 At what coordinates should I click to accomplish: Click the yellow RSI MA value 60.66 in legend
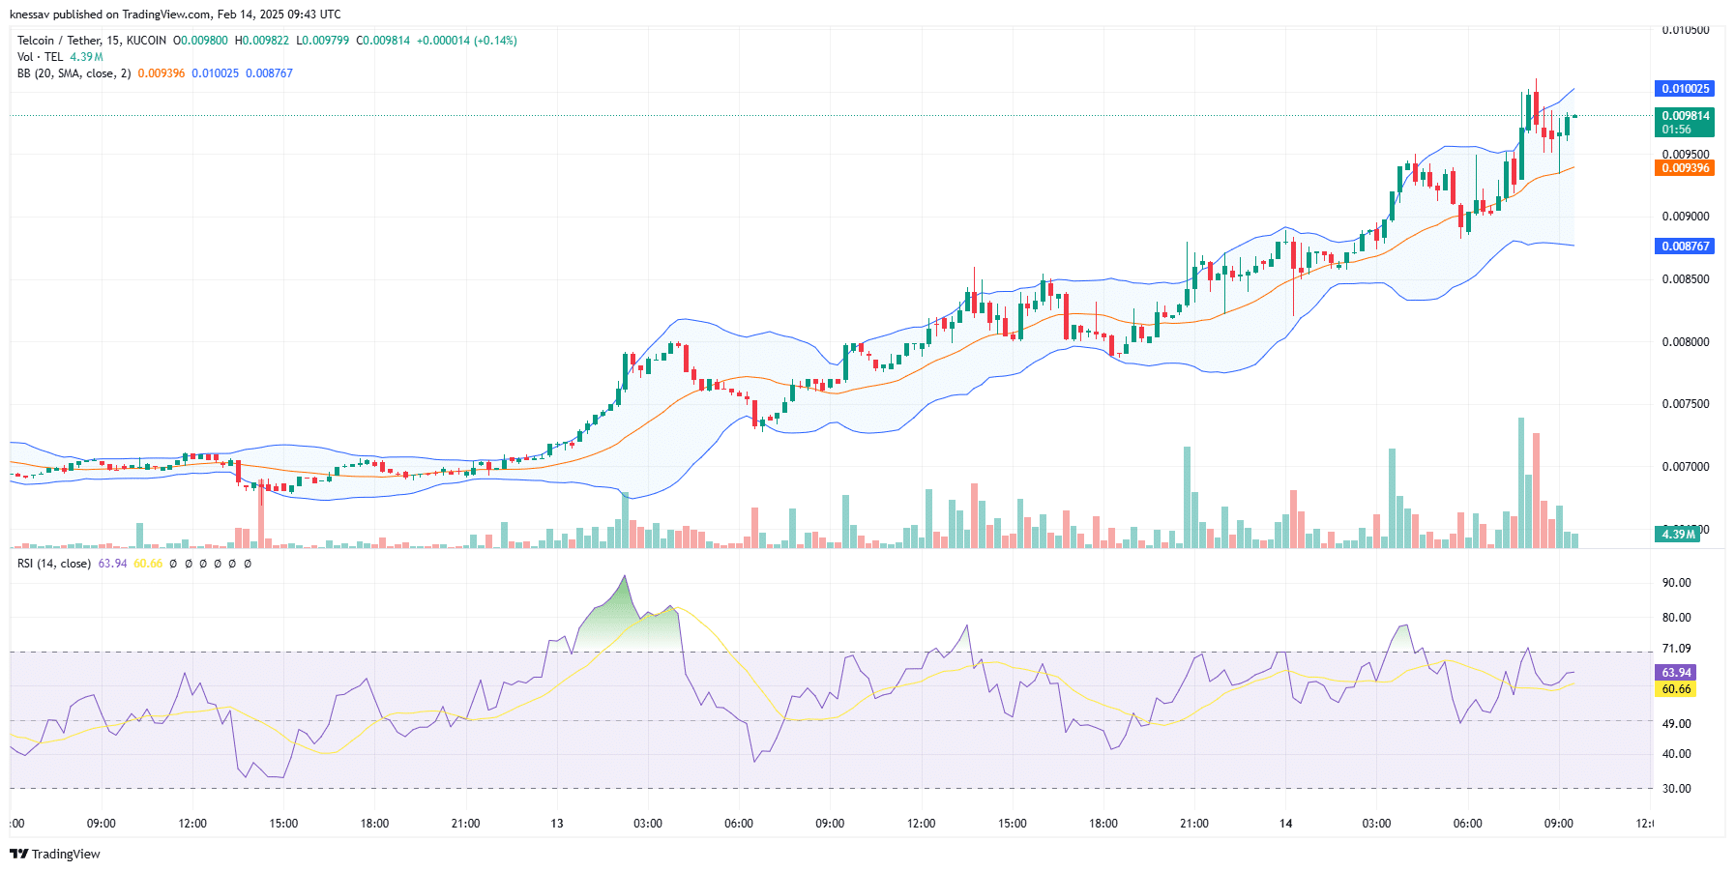[x=148, y=564]
